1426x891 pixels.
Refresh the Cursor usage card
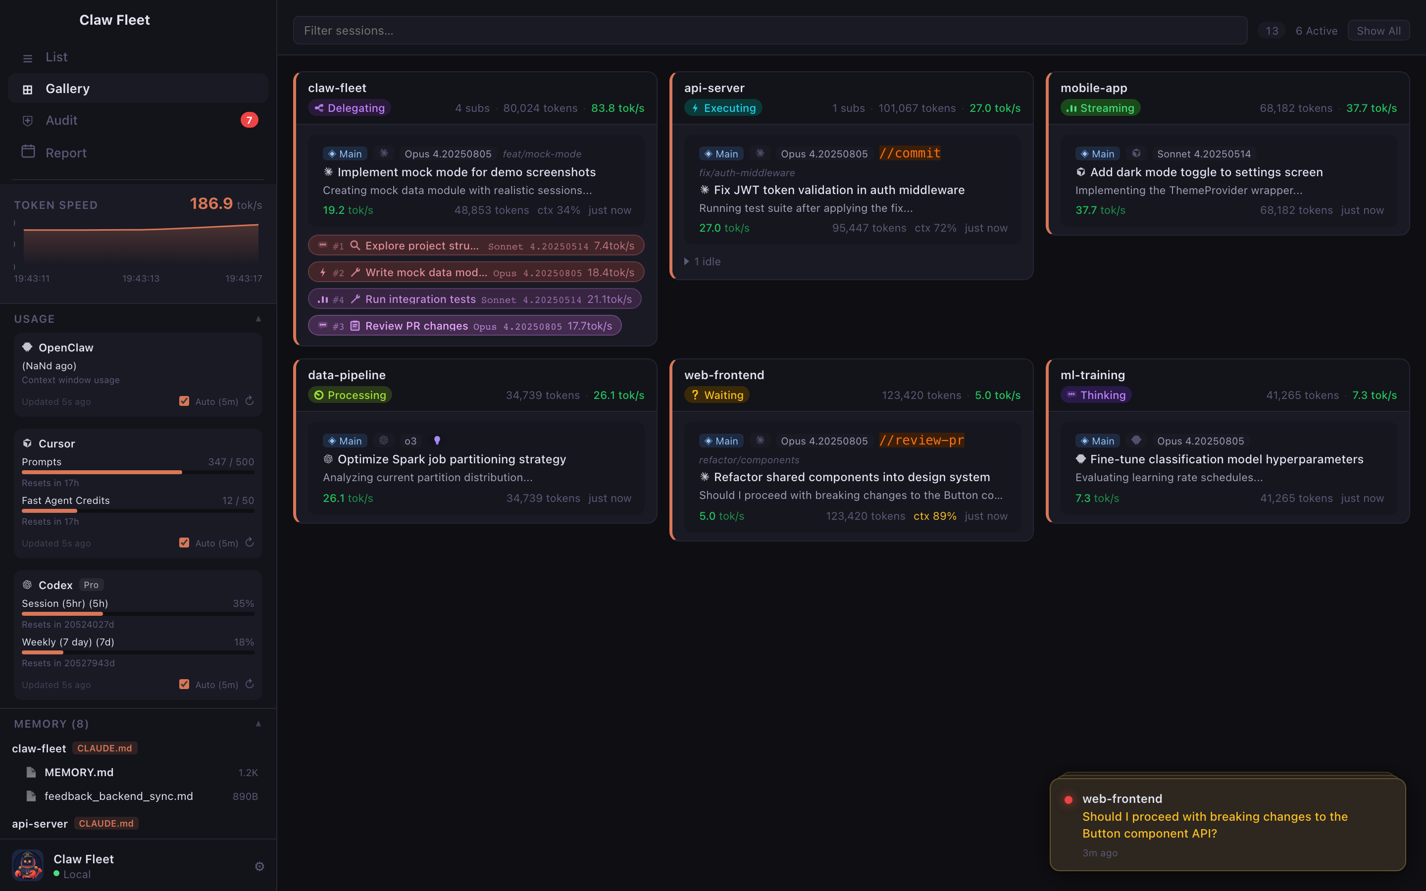click(x=249, y=542)
